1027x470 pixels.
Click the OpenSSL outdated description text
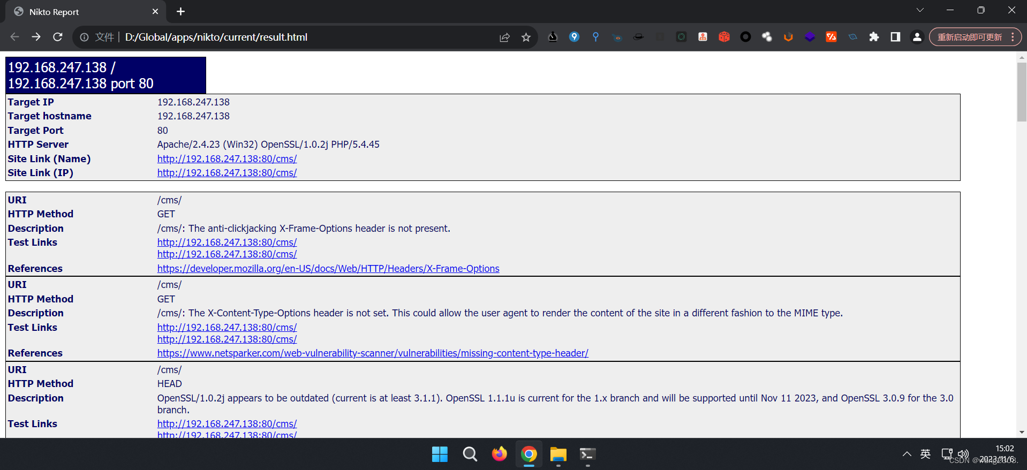(x=555, y=404)
